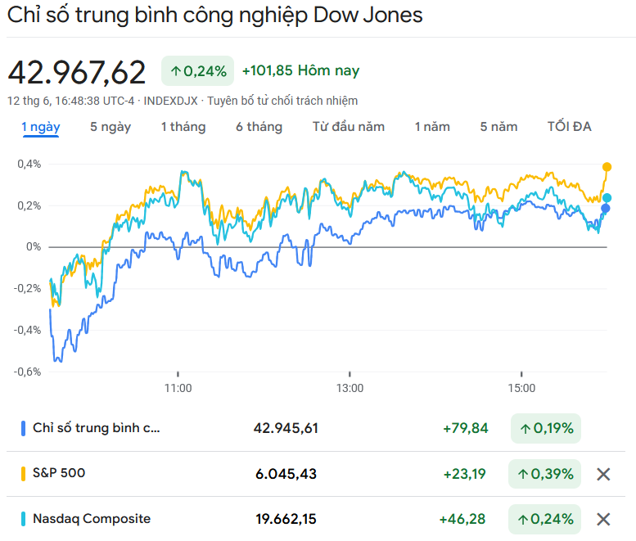The width and height of the screenshot is (636, 541).
Task: Remove Nasdaq Composite comparison with X icon
Action: point(603,519)
